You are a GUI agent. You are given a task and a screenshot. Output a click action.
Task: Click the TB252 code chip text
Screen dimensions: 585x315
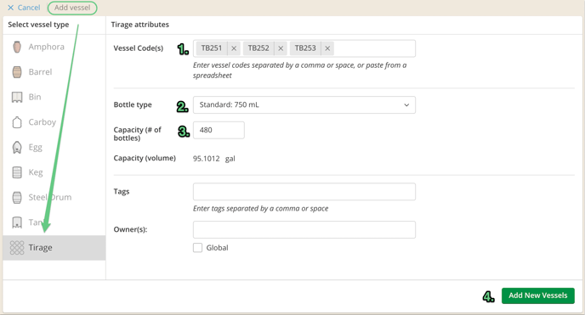pos(258,48)
